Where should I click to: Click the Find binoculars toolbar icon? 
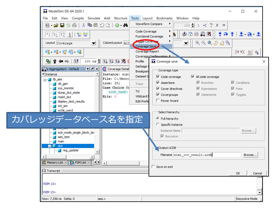tap(125, 25)
